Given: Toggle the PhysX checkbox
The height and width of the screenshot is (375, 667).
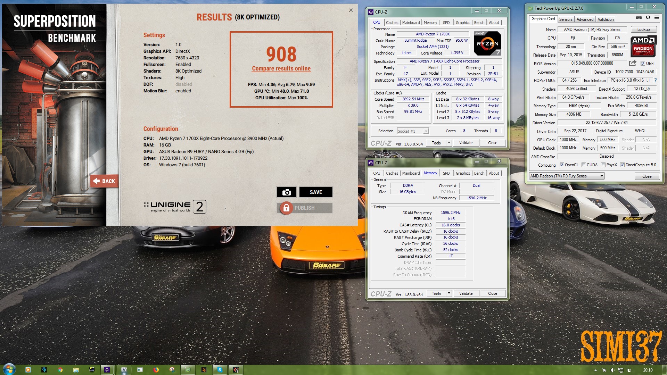Looking at the screenshot, I should [x=603, y=165].
